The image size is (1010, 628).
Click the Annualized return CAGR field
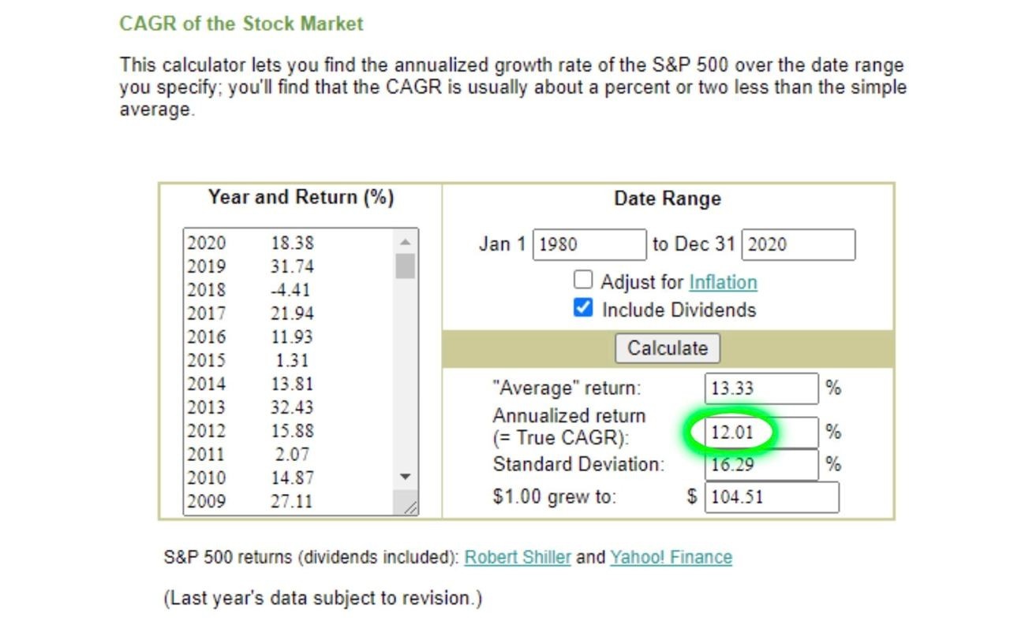[x=761, y=432]
